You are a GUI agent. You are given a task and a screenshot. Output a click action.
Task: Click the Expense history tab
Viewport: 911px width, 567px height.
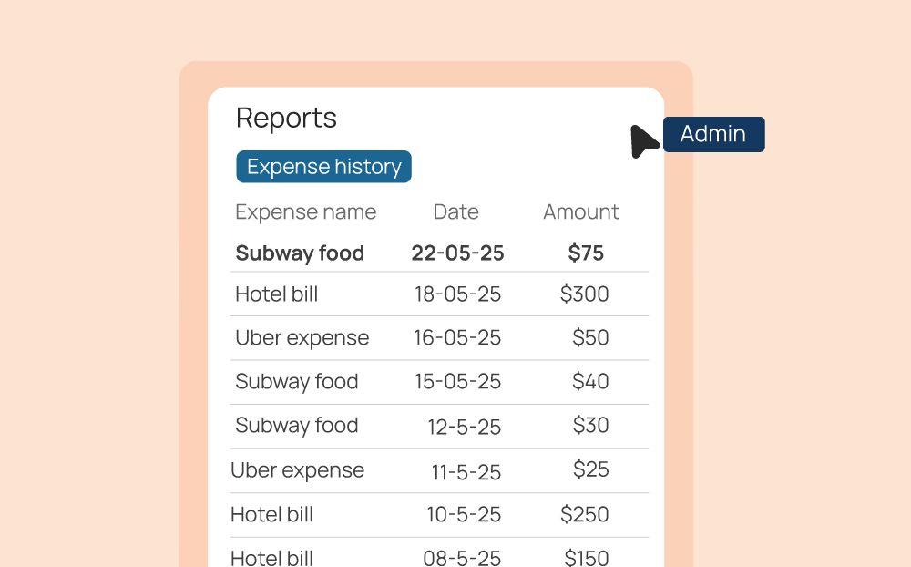click(323, 167)
